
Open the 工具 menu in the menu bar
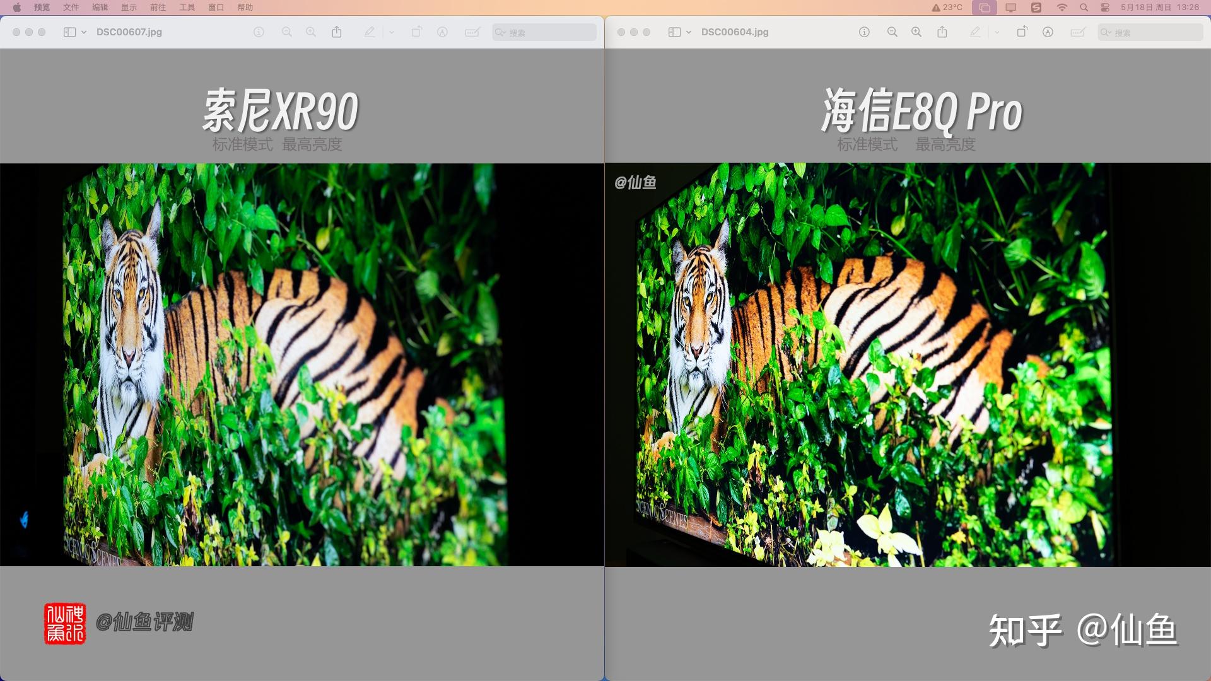coord(187,8)
